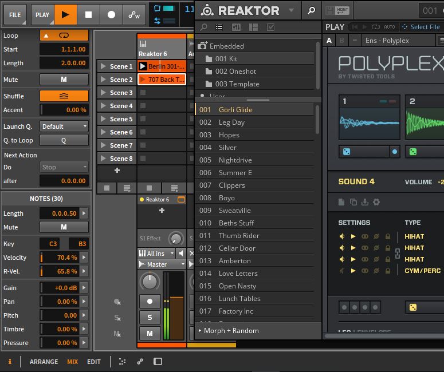Click the blue dice randomize icon for sound 1

[346, 152]
